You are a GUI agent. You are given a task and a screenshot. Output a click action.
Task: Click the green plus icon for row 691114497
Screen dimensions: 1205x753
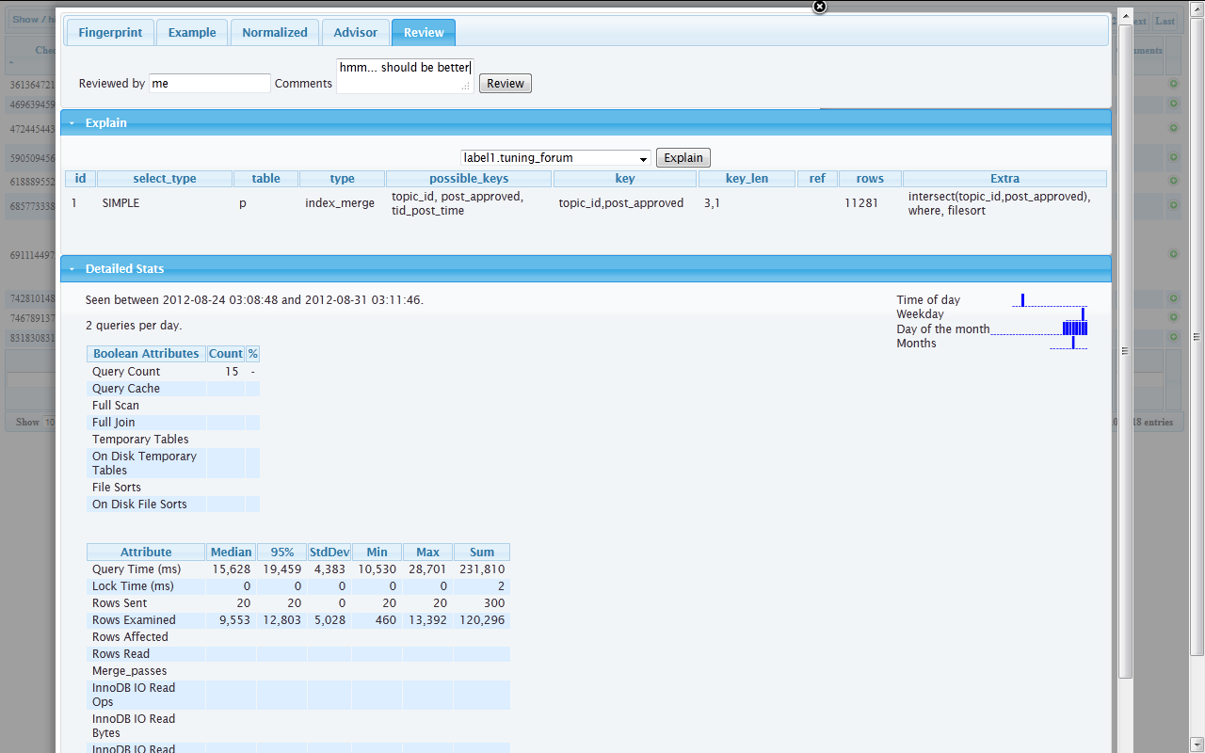[1174, 254]
